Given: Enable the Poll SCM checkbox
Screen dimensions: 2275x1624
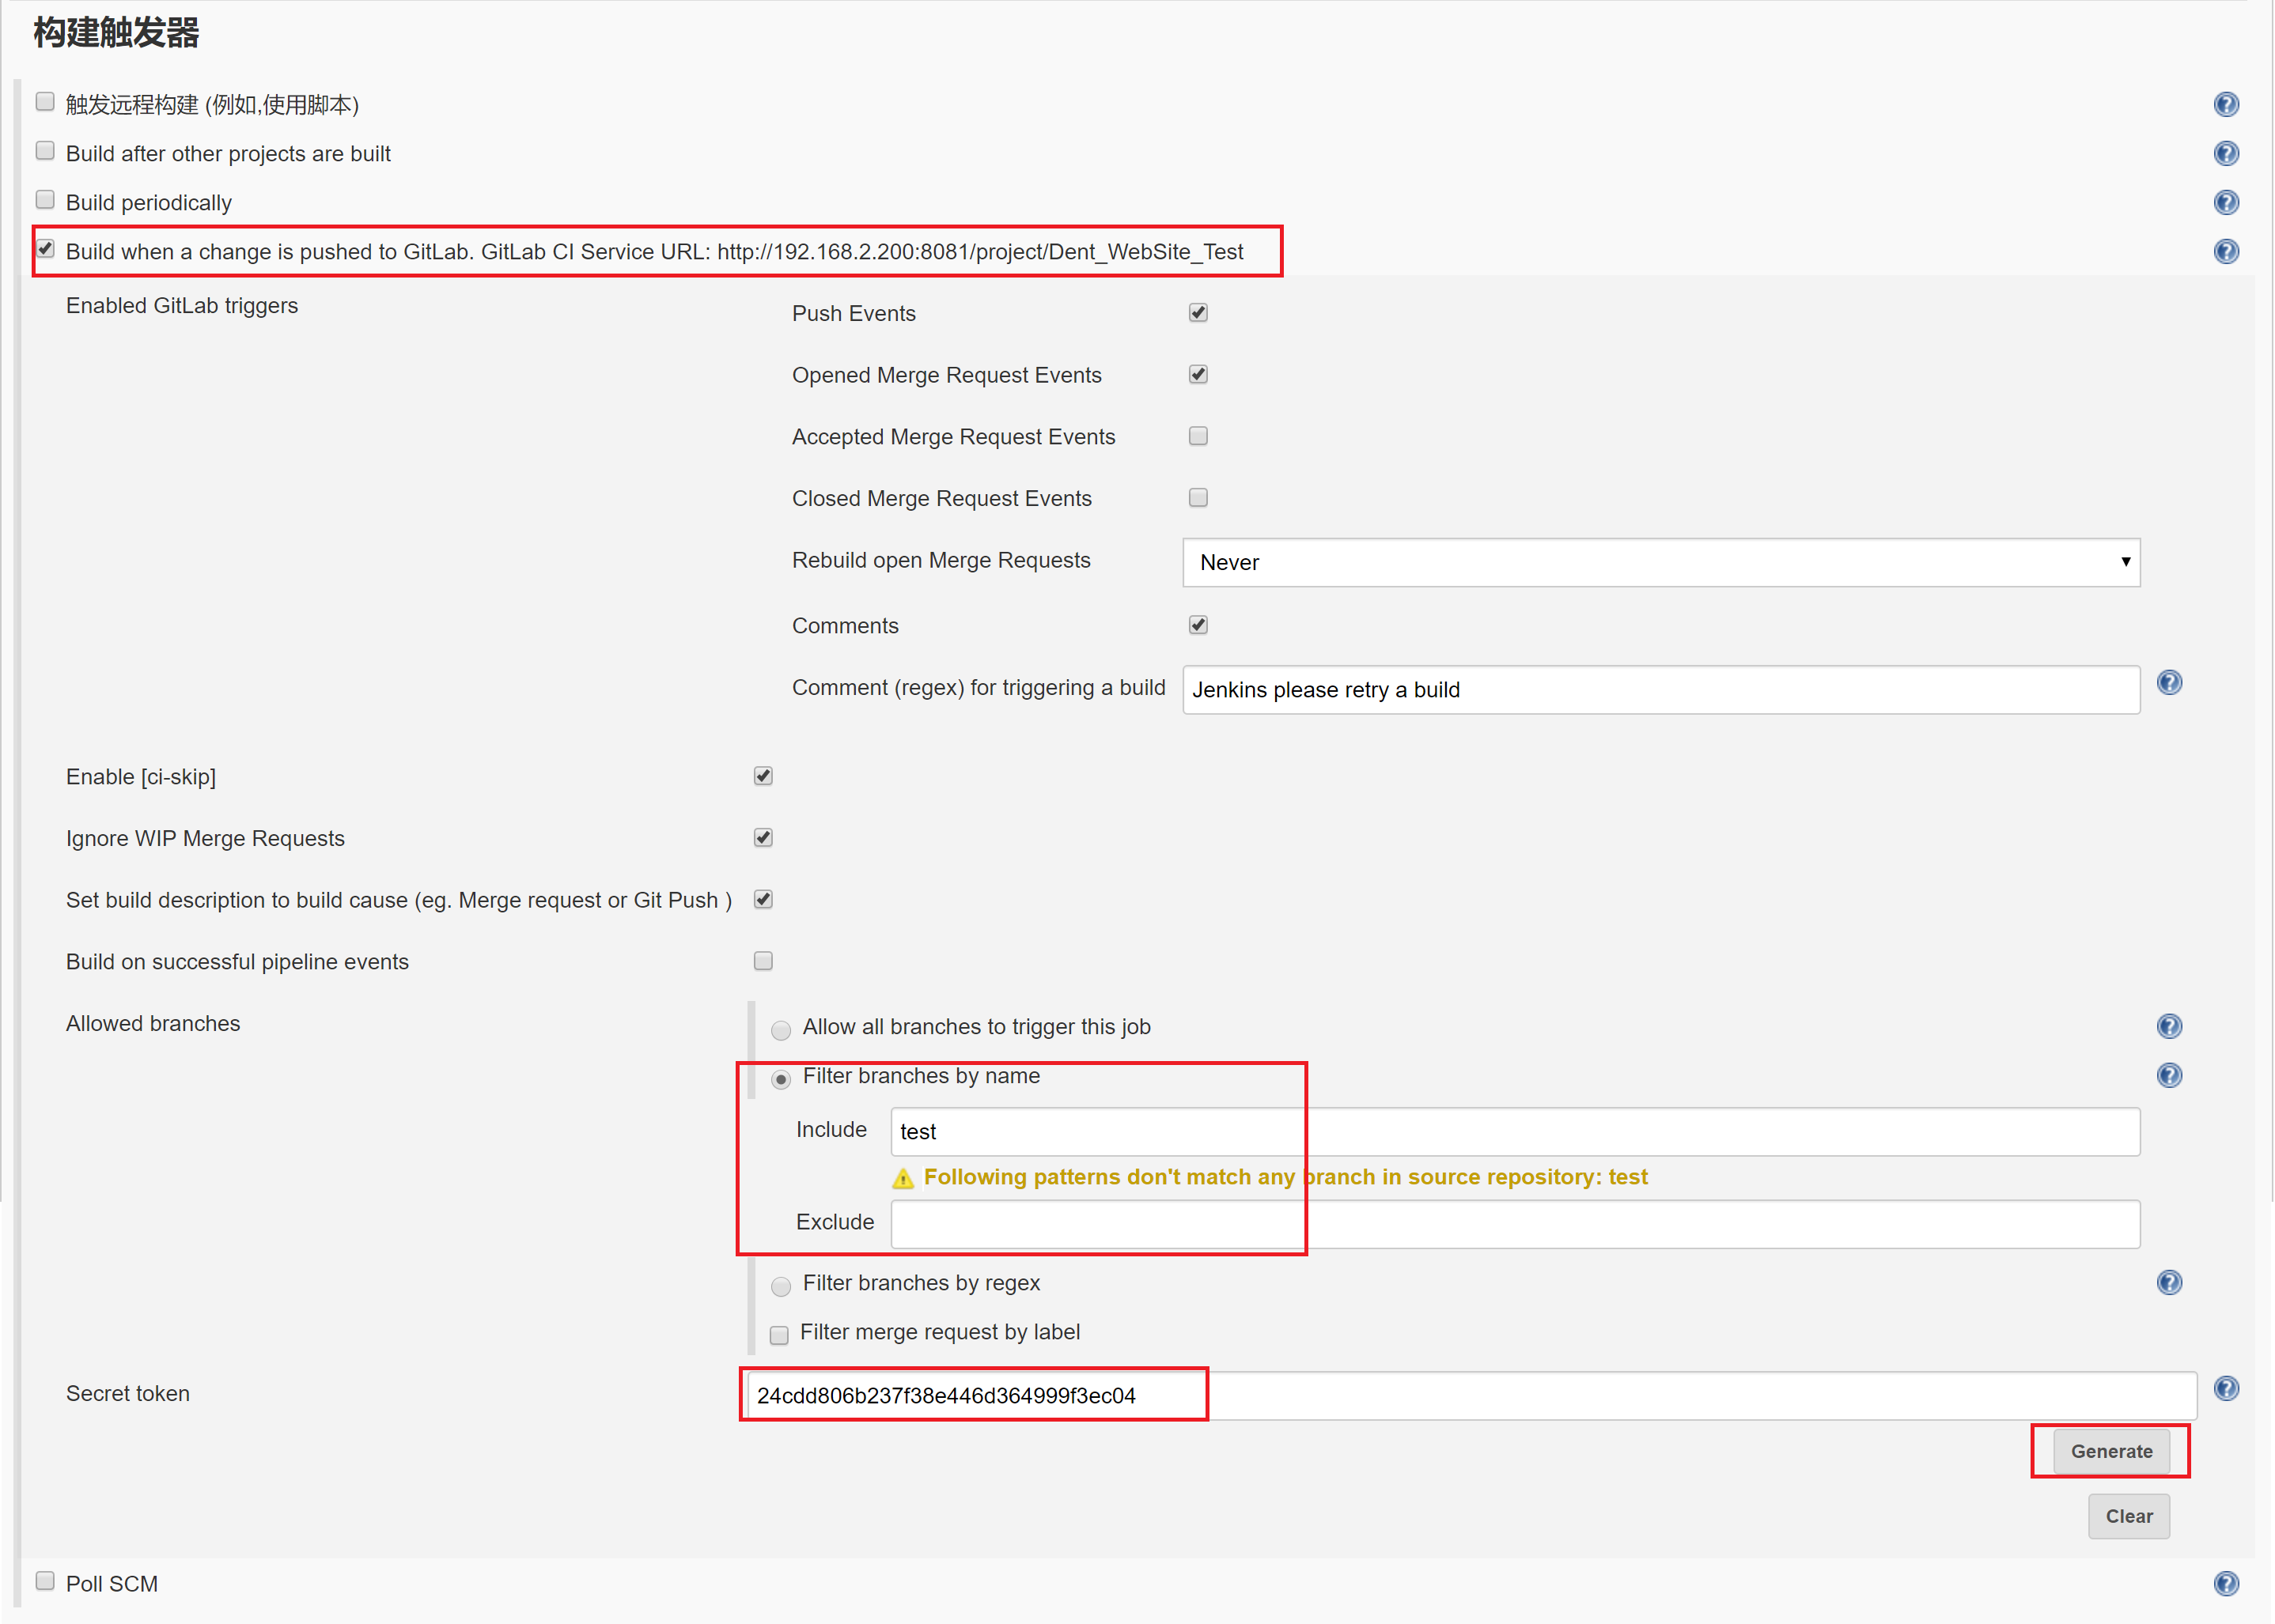Looking at the screenshot, I should [45, 1581].
